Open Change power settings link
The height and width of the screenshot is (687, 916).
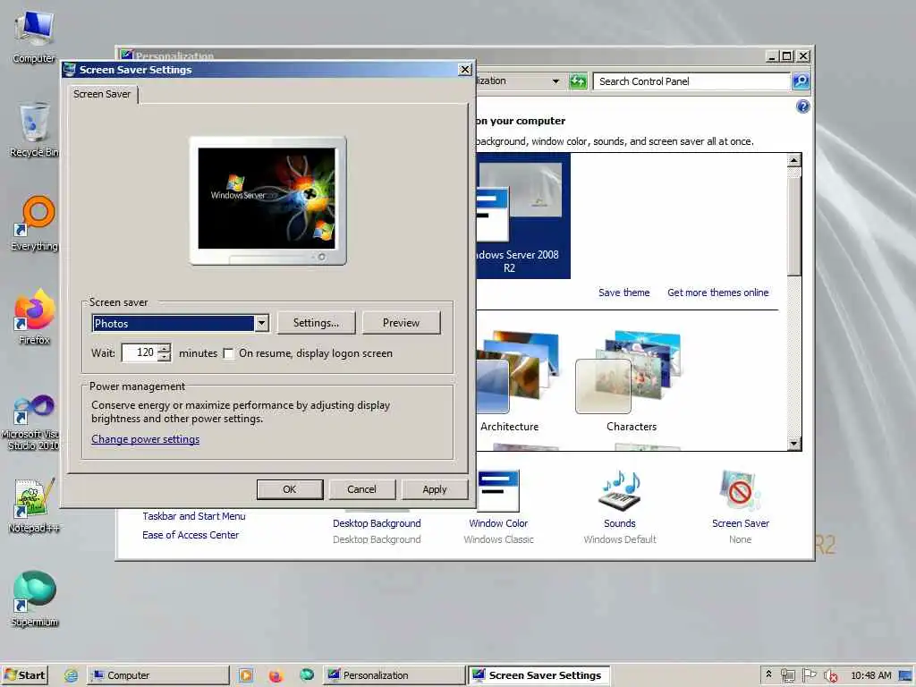click(146, 439)
